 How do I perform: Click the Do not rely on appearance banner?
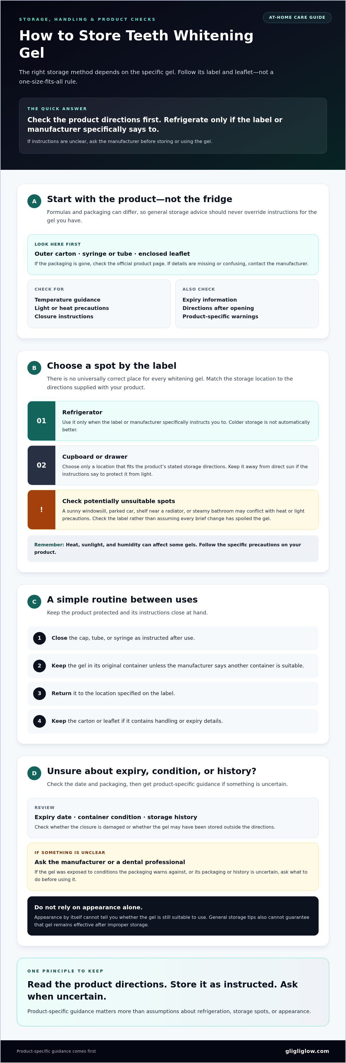(x=173, y=916)
